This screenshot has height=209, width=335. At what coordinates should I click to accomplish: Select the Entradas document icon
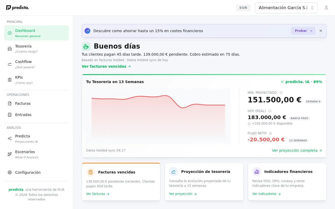9,115
